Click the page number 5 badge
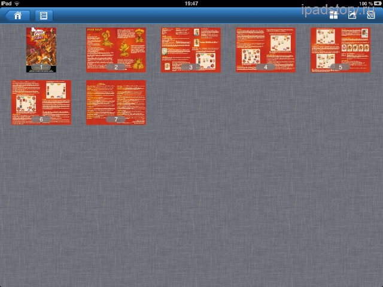Image resolution: width=383 pixels, height=287 pixels. coord(341,67)
